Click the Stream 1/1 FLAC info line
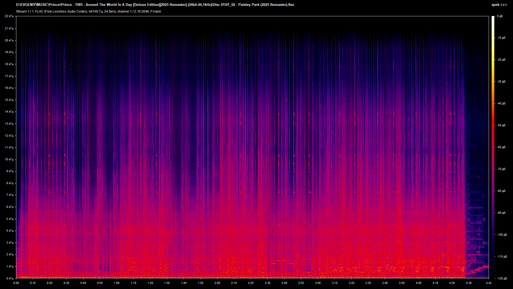This screenshot has width=513, height=289. click(x=88, y=11)
